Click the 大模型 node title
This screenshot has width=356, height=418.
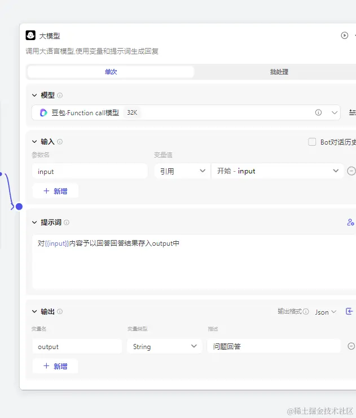(x=50, y=36)
